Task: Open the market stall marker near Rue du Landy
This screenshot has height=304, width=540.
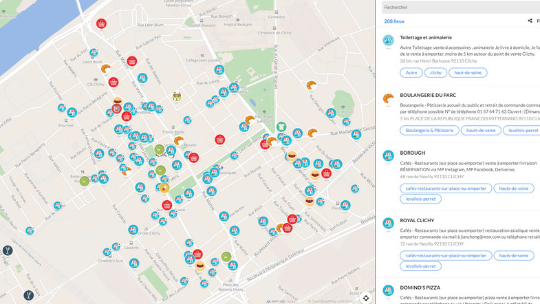Action: tap(177, 96)
